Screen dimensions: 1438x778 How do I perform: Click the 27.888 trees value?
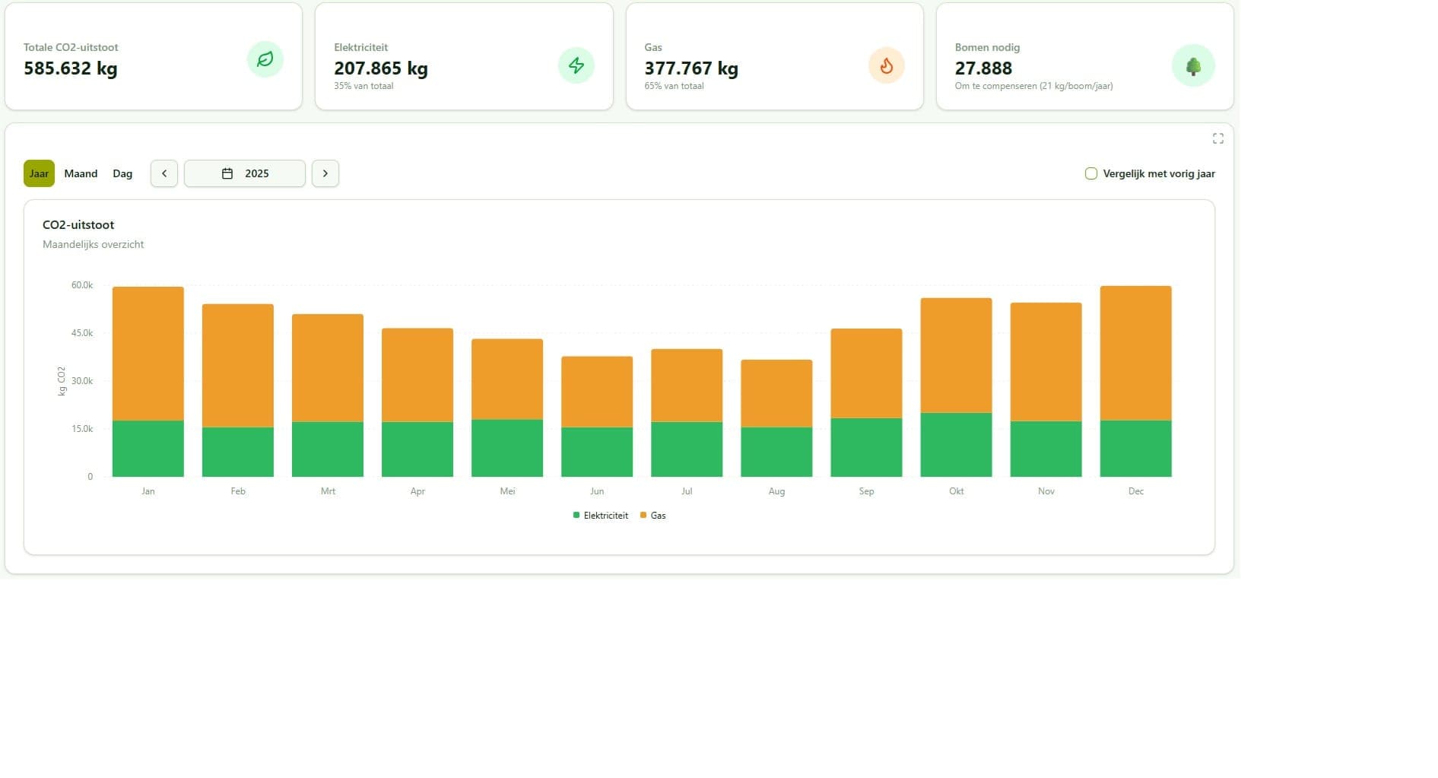pos(983,68)
